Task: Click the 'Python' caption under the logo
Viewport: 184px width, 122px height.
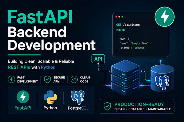Action: click(x=50, y=108)
